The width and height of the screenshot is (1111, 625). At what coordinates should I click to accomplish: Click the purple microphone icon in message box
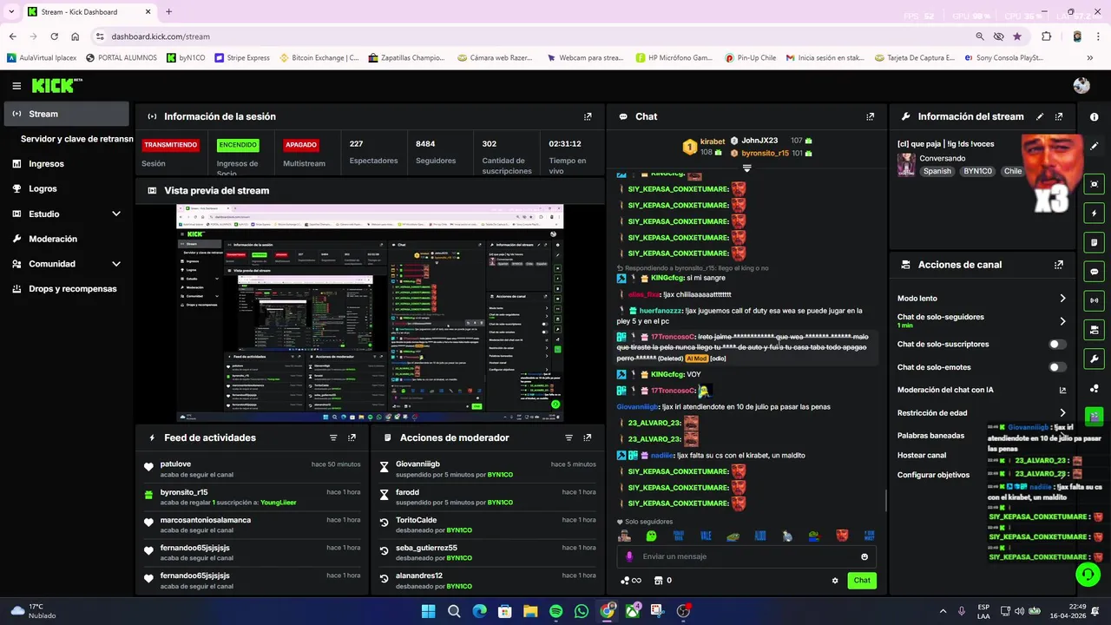(x=629, y=556)
